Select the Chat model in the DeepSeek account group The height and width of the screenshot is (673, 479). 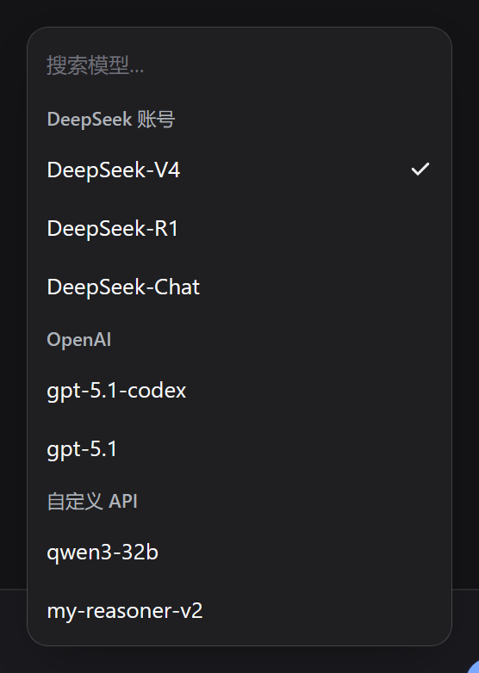pyautogui.click(x=239, y=287)
